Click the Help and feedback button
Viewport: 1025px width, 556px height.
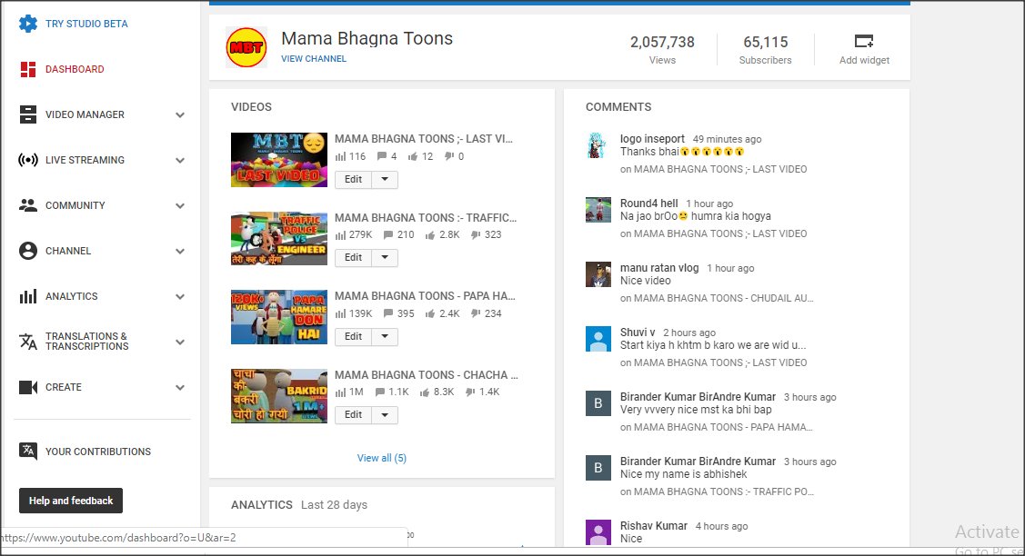click(71, 501)
